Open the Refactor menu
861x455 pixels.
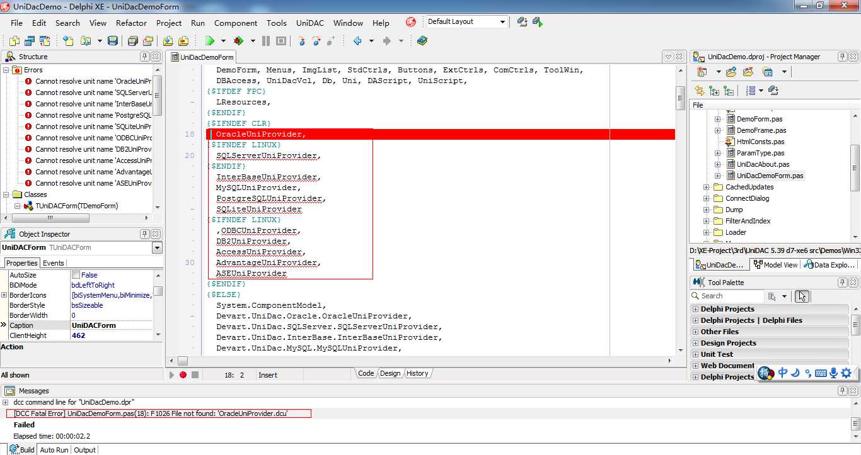click(x=131, y=23)
